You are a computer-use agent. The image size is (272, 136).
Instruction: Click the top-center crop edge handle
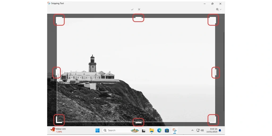[138, 18]
